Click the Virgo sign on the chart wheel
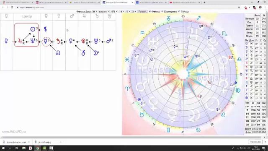Screen dimensions: 268x151 [x=238, y=91]
